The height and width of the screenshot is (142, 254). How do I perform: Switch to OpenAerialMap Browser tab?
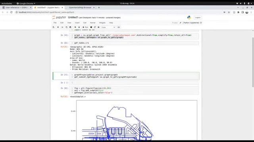(80, 7)
